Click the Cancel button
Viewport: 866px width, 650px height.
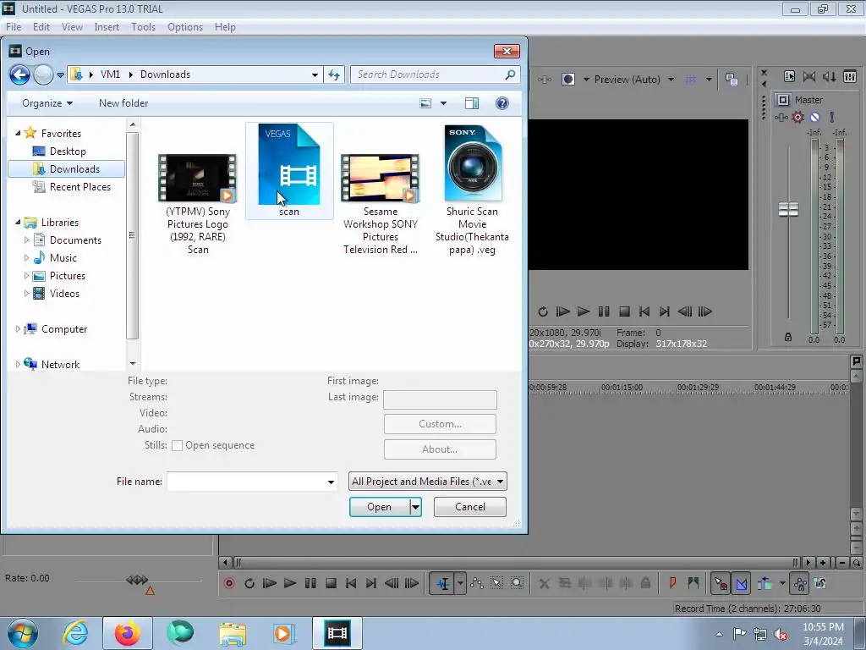pyautogui.click(x=470, y=507)
